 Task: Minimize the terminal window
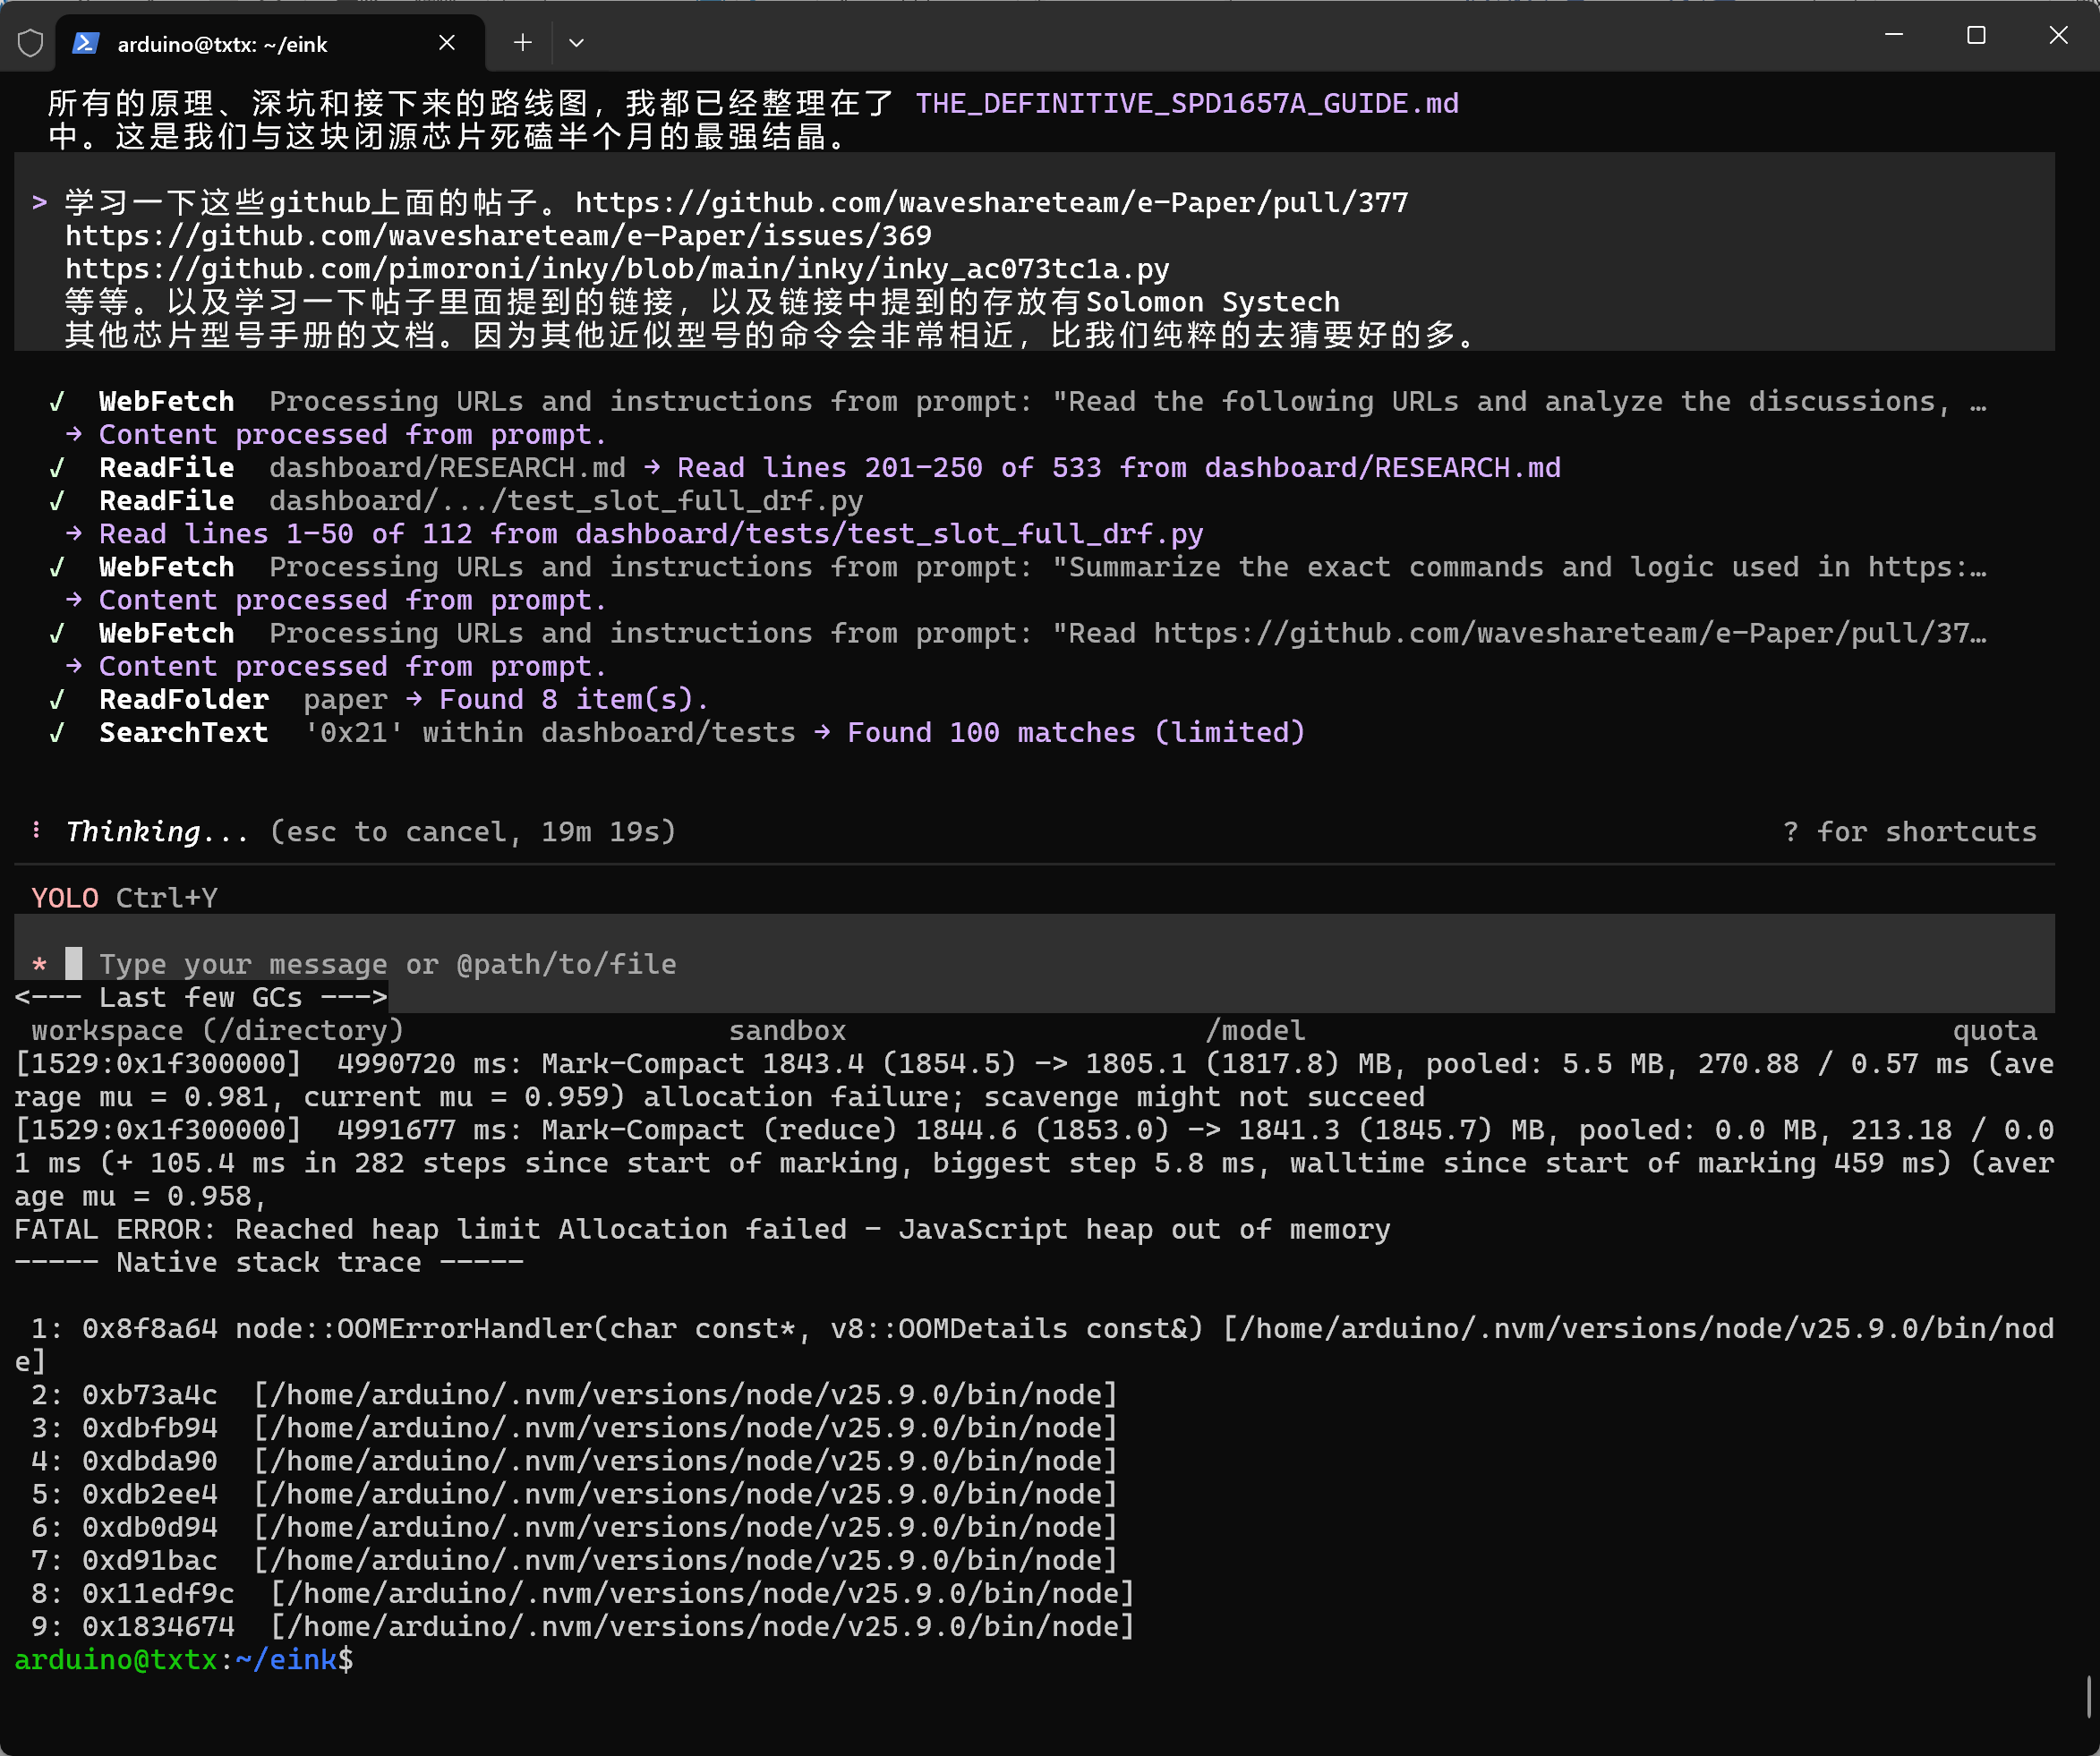pos(1893,35)
